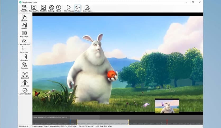Viewport: 221px width, 128px height.
Task: Click inside the highlighted selection range
Action: click(103, 122)
